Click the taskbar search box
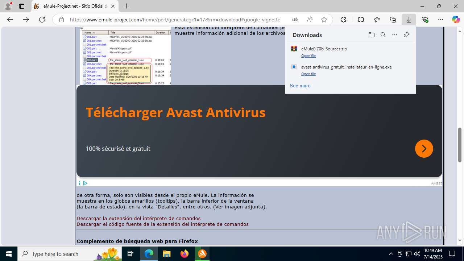Viewport: 464px width, 261px height. (x=70, y=254)
